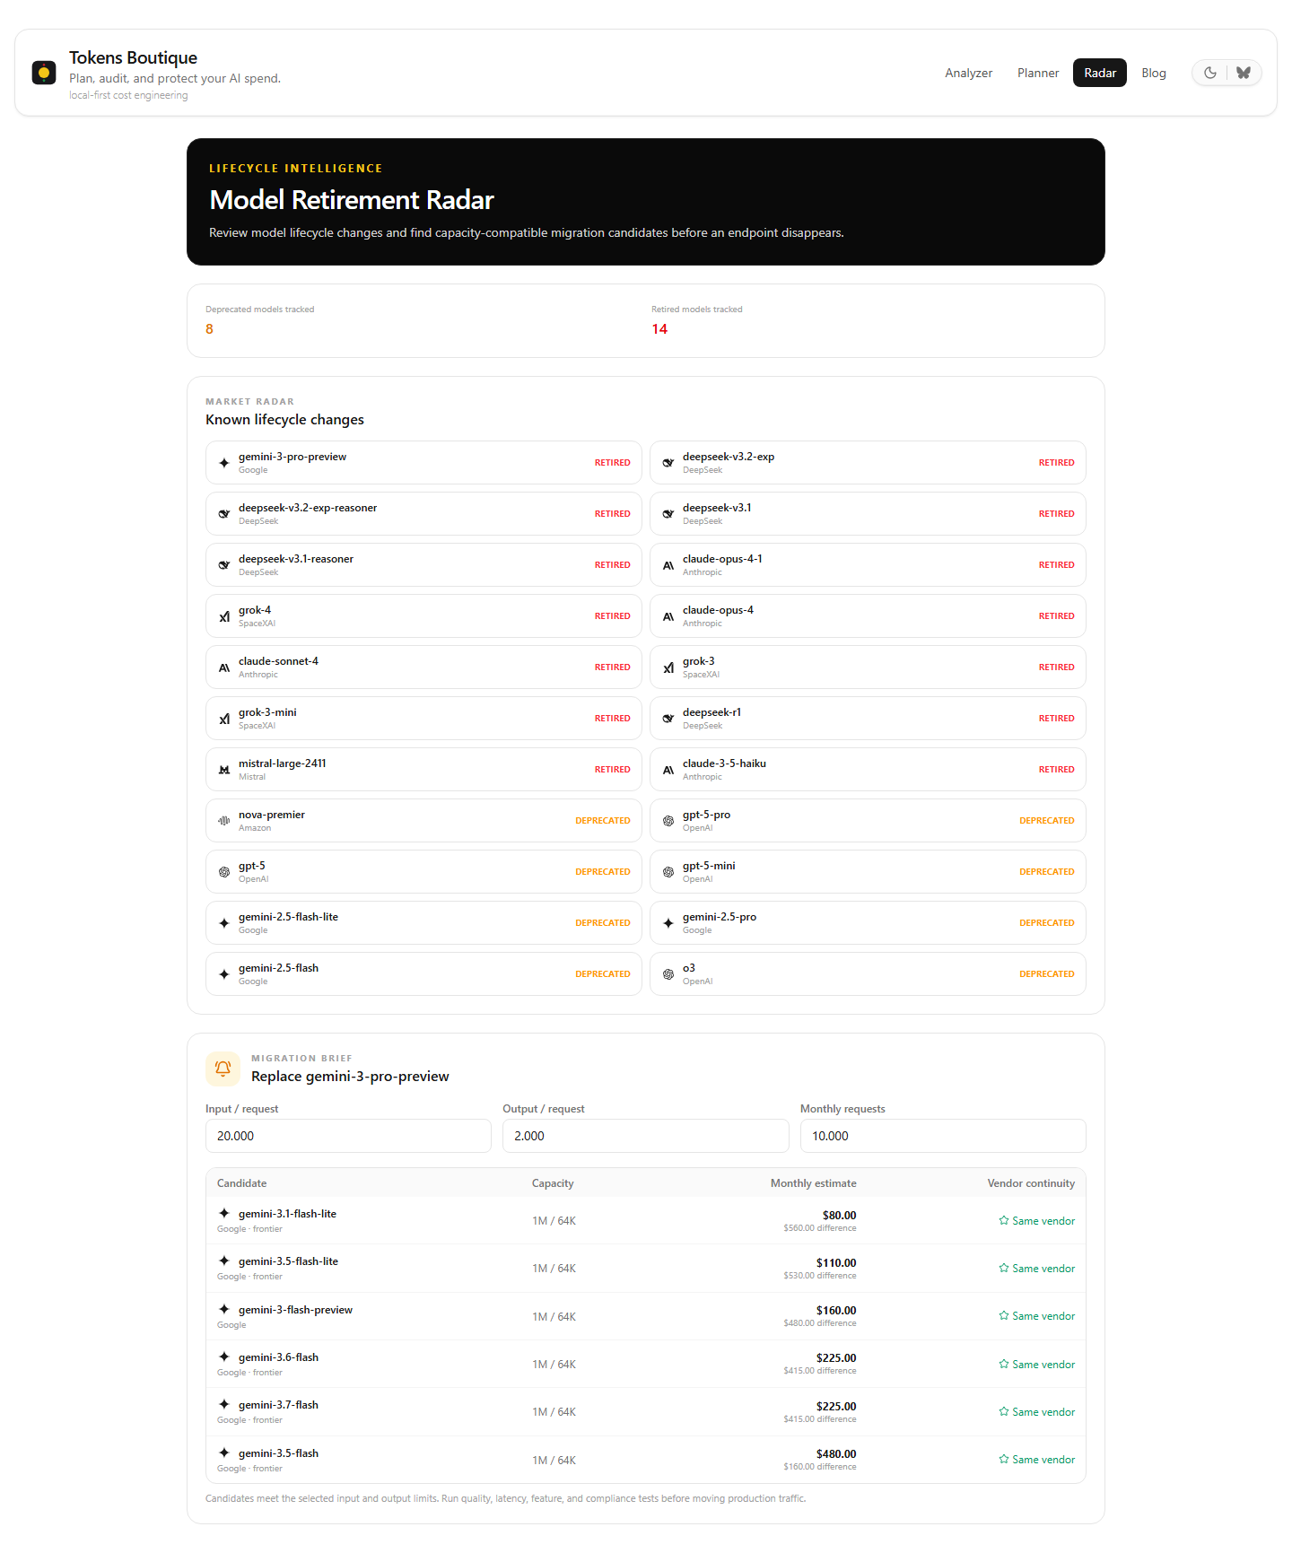Click the Google icon beside gemini-2.5-flash-lite
This screenshot has height=1553, width=1292.
(x=224, y=923)
